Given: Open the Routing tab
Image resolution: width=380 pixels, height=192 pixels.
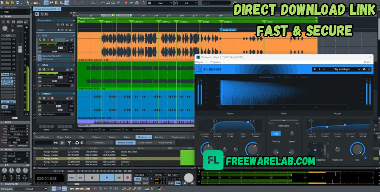Looking at the screenshot, I should [159, 137].
